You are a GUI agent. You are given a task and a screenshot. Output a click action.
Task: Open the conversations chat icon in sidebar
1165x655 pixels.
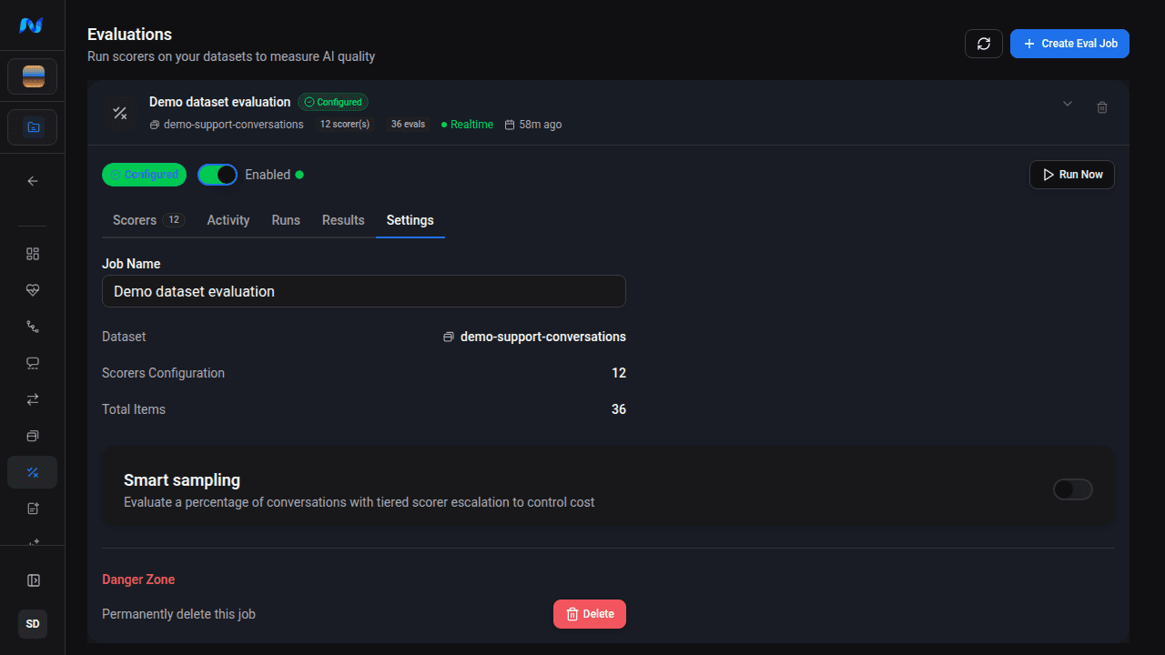pos(33,363)
